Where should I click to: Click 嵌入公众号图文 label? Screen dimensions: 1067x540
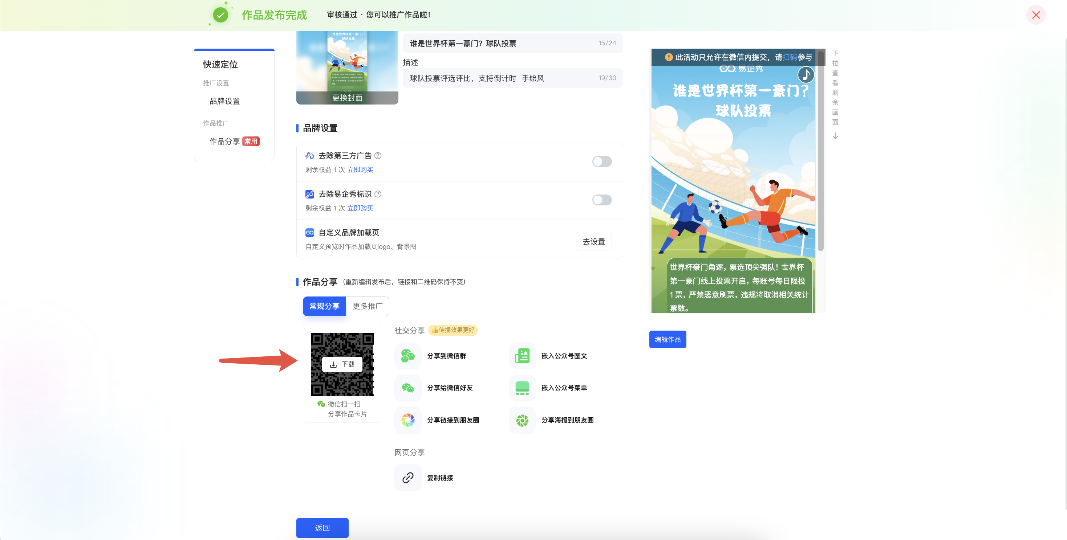coord(564,356)
